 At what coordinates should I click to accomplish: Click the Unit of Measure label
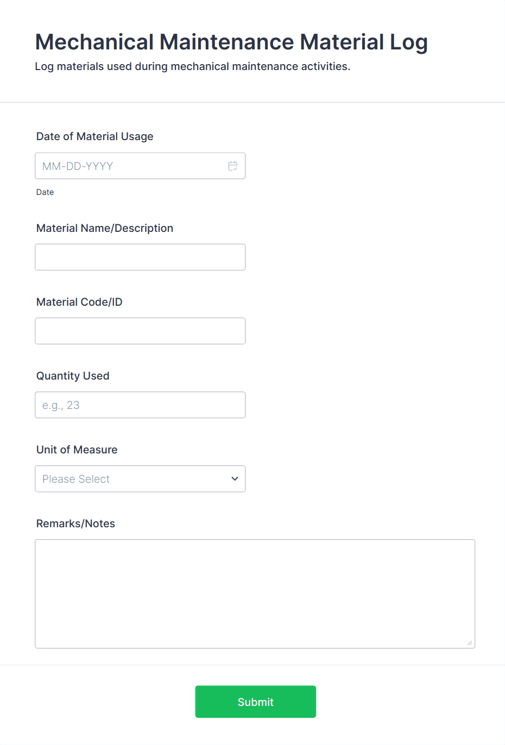coord(77,450)
